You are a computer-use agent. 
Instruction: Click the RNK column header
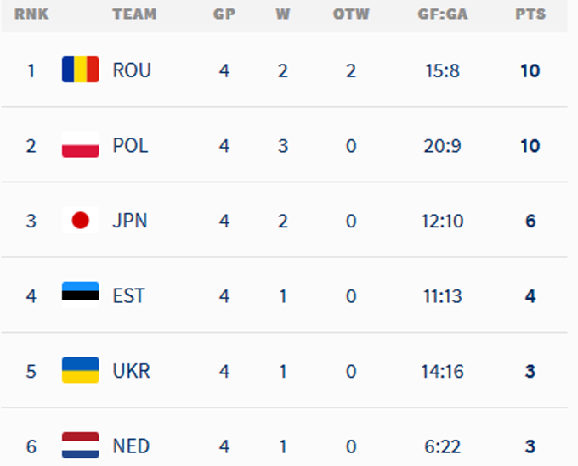31,14
